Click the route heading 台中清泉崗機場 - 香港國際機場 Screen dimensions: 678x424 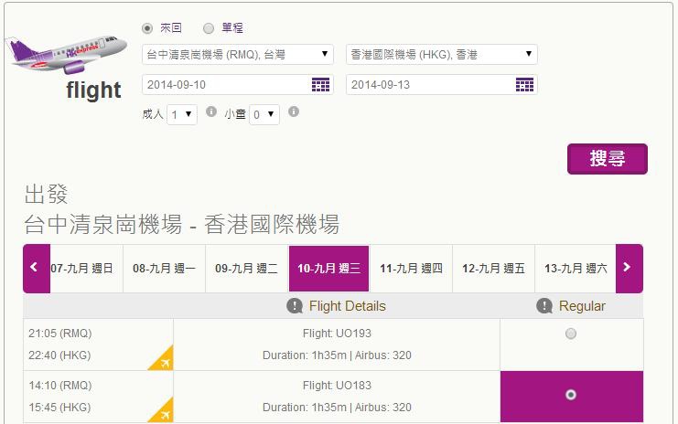point(181,224)
